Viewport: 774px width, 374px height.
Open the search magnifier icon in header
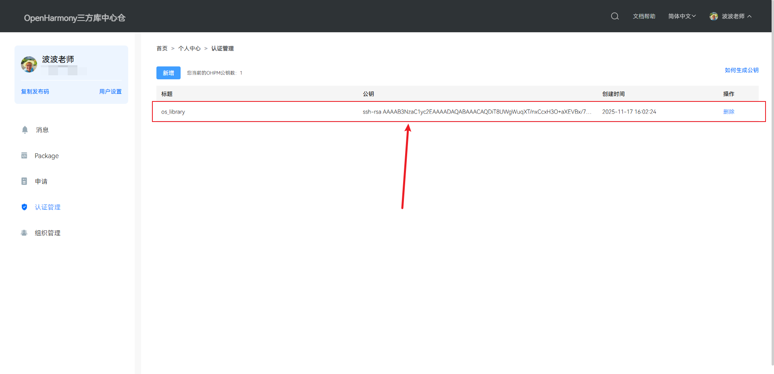pyautogui.click(x=615, y=16)
